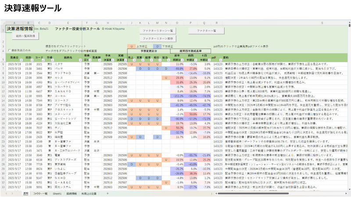
Task: Open the pdf column filter dropdown
Action: (220, 59)
